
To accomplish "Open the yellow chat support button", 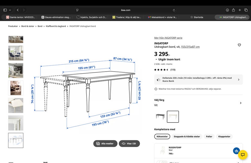I will (x=243, y=155).
